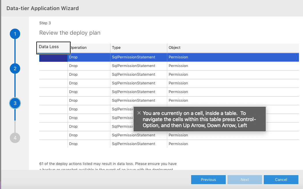Navigate to wizard step 1 circle
The height and width of the screenshot is (189, 303).
click(15, 34)
